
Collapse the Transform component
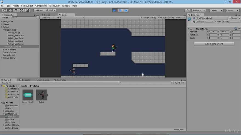pos(189,29)
